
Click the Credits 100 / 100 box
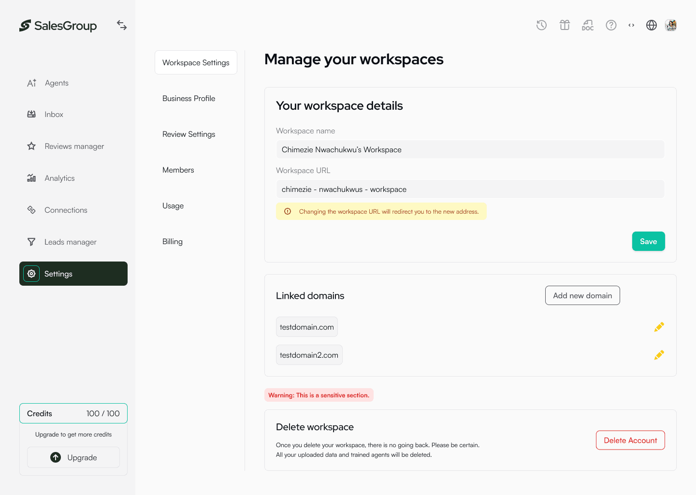(x=73, y=413)
